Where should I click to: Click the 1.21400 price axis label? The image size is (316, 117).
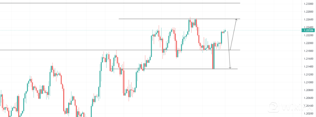pyautogui.click(x=308, y=66)
